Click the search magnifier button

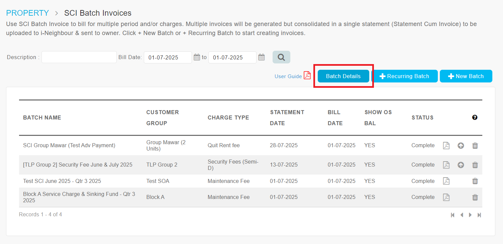click(281, 57)
